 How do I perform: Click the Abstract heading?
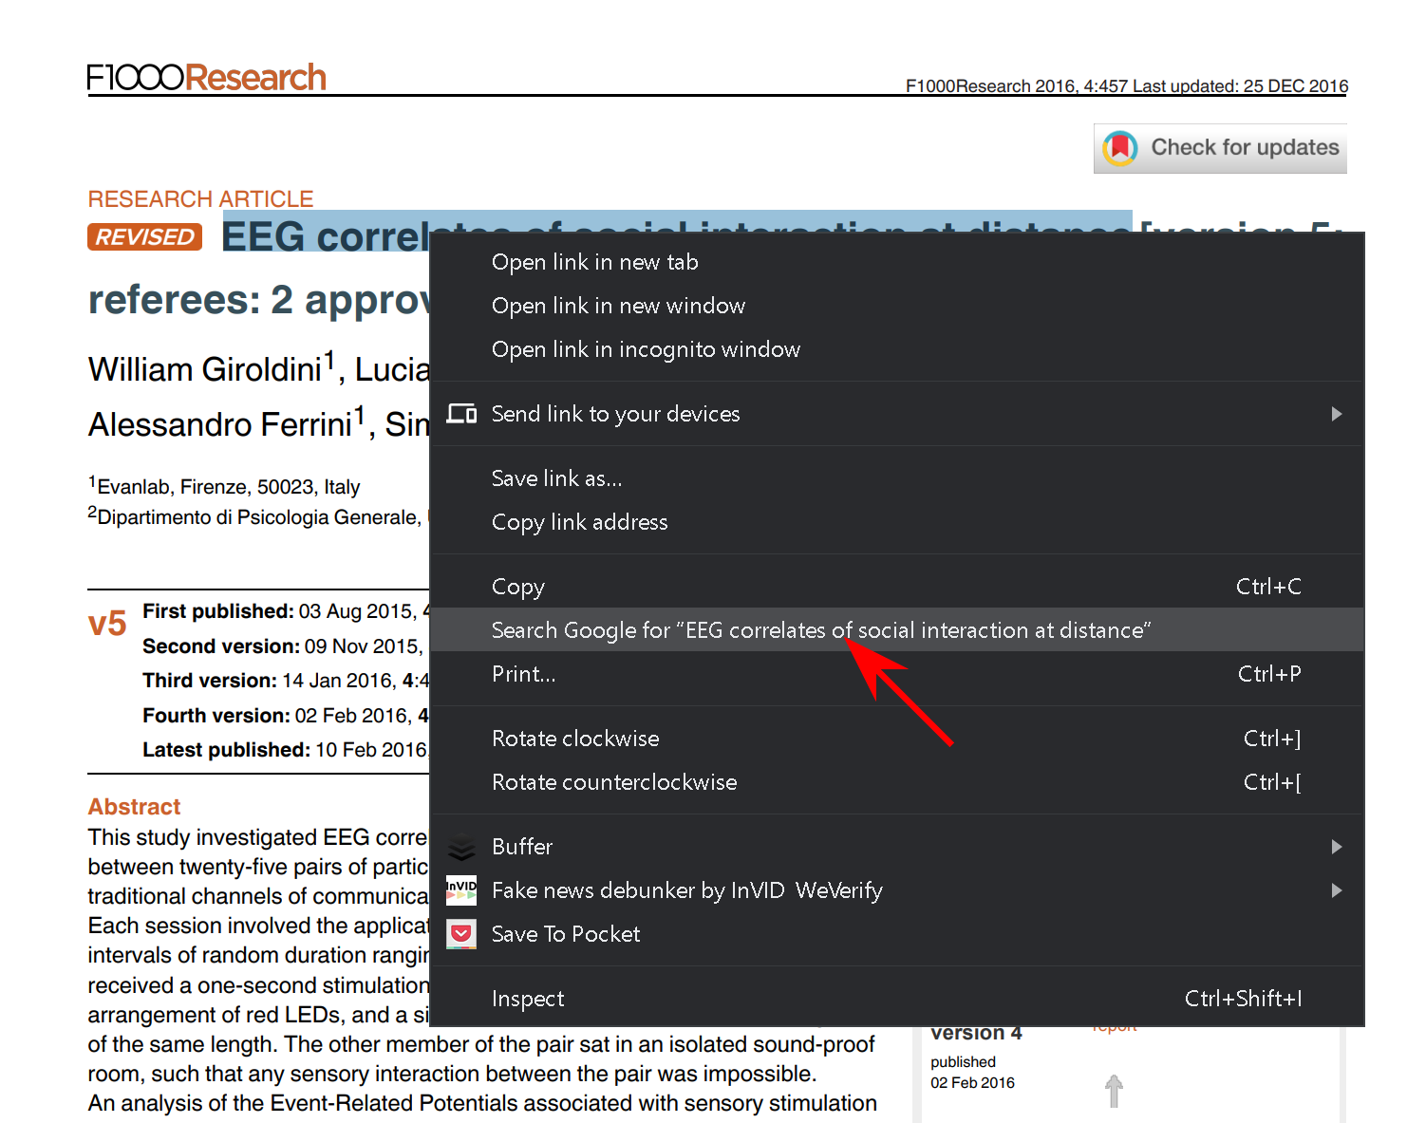click(134, 807)
